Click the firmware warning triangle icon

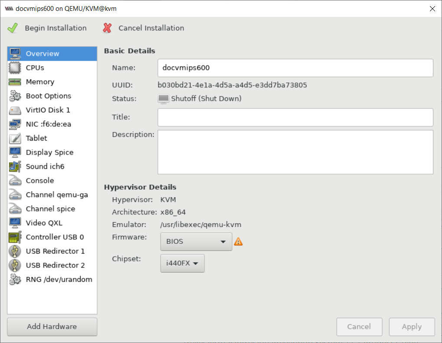238,241
